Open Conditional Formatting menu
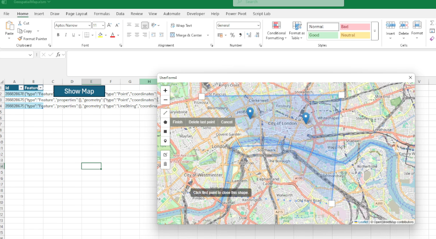 point(276,31)
